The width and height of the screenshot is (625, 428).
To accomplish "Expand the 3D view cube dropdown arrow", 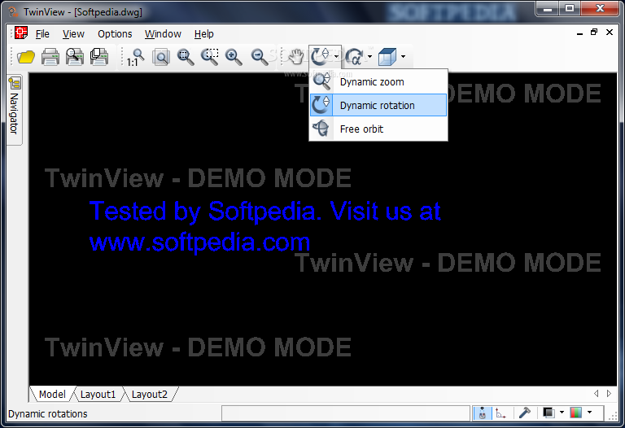I will pos(403,57).
